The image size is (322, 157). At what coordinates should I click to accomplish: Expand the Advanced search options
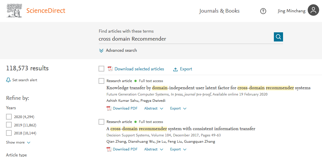point(118,50)
